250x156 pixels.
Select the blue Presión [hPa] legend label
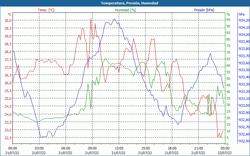click(x=204, y=10)
